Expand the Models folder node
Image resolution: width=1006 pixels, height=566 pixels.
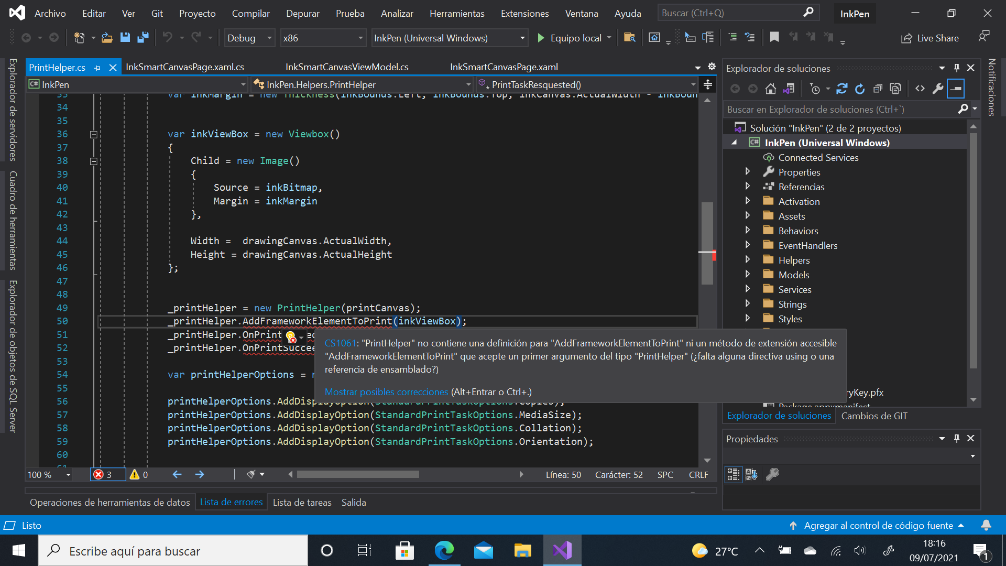pyautogui.click(x=748, y=274)
